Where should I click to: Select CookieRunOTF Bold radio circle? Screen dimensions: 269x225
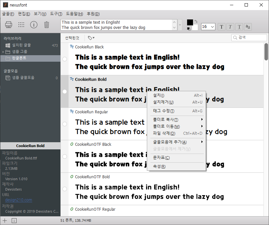[65, 189]
